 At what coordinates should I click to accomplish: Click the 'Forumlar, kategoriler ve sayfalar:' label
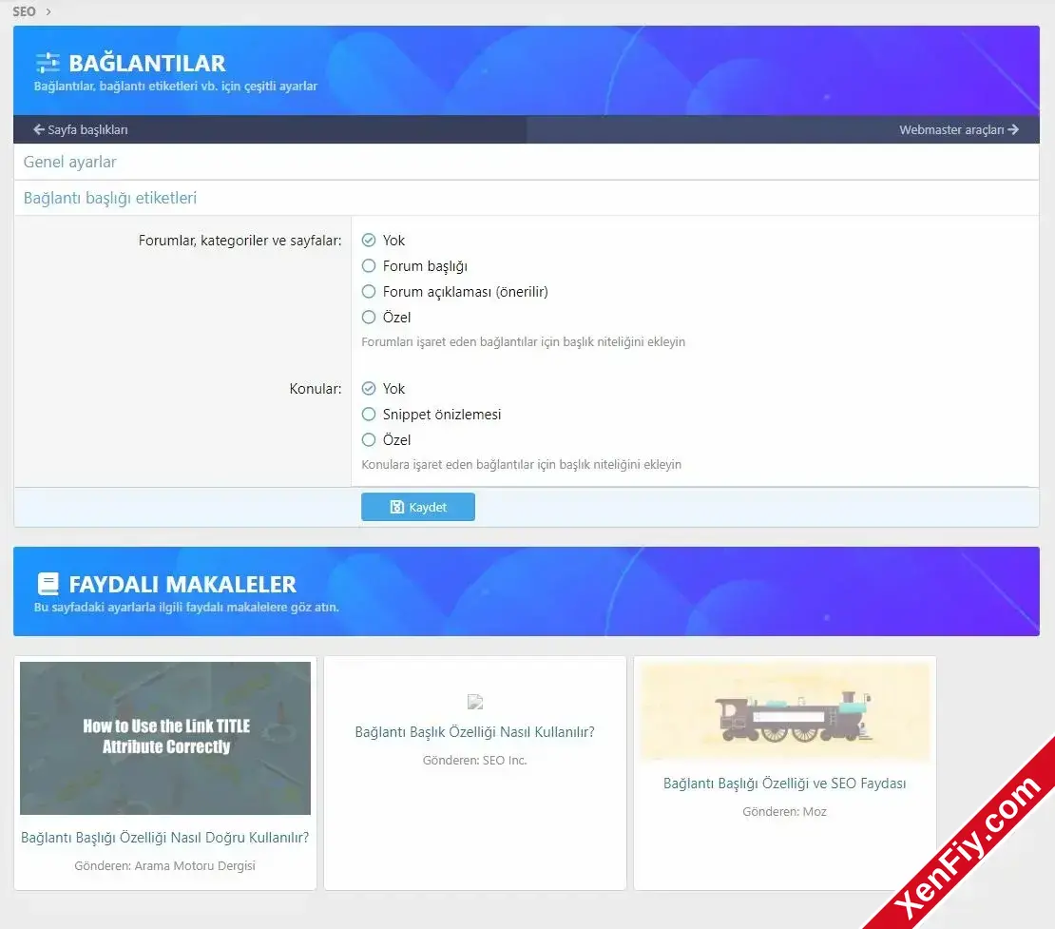(240, 241)
